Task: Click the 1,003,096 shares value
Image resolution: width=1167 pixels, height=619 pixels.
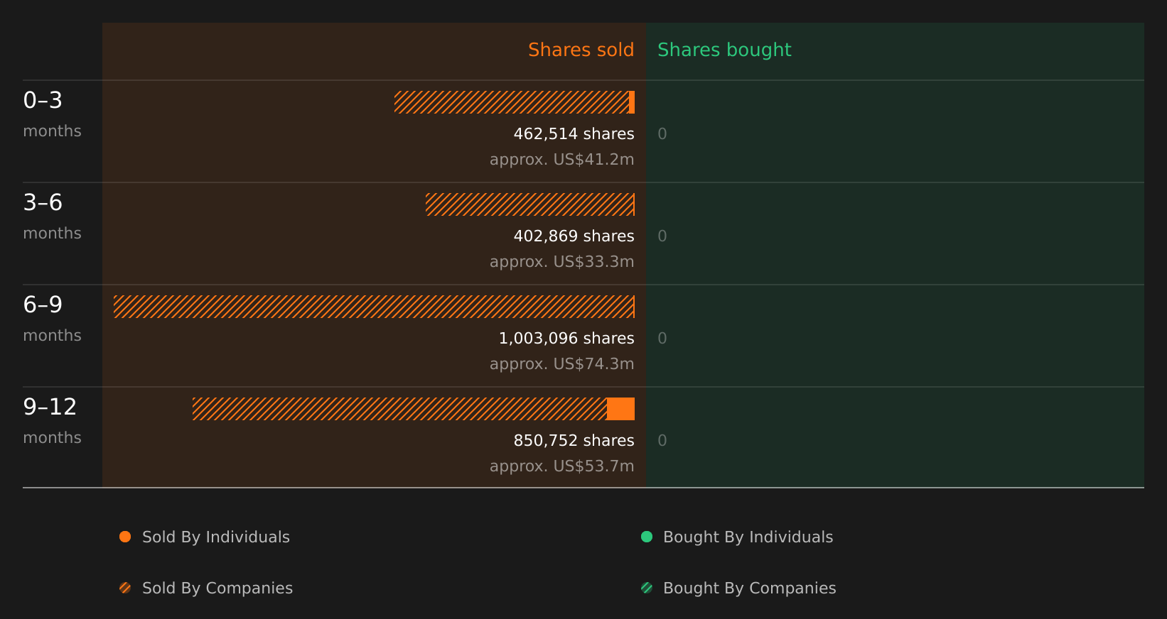Action: pyautogui.click(x=566, y=338)
